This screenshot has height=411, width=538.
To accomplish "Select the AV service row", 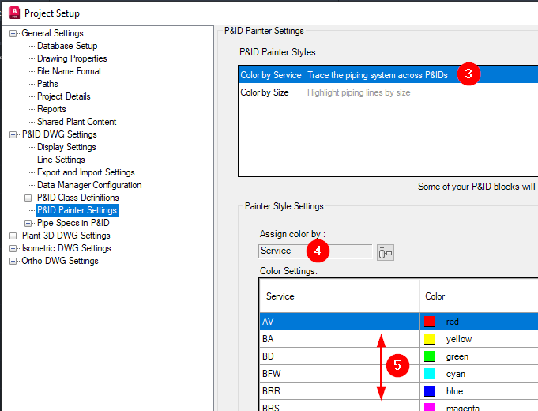I will pos(340,322).
